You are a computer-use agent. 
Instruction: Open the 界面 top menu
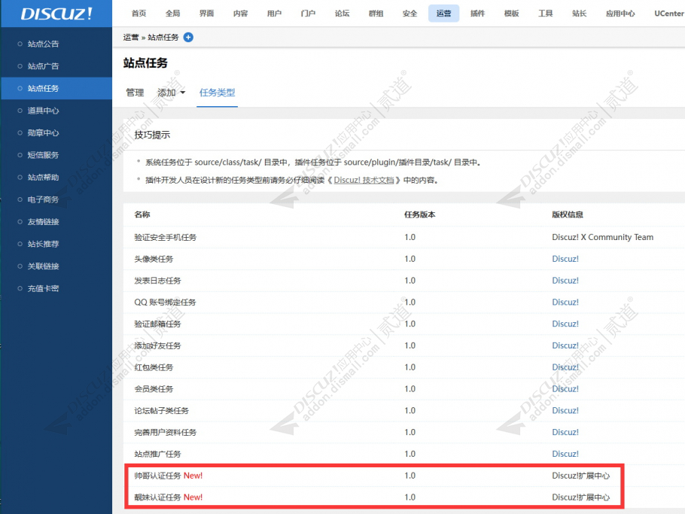pos(207,14)
